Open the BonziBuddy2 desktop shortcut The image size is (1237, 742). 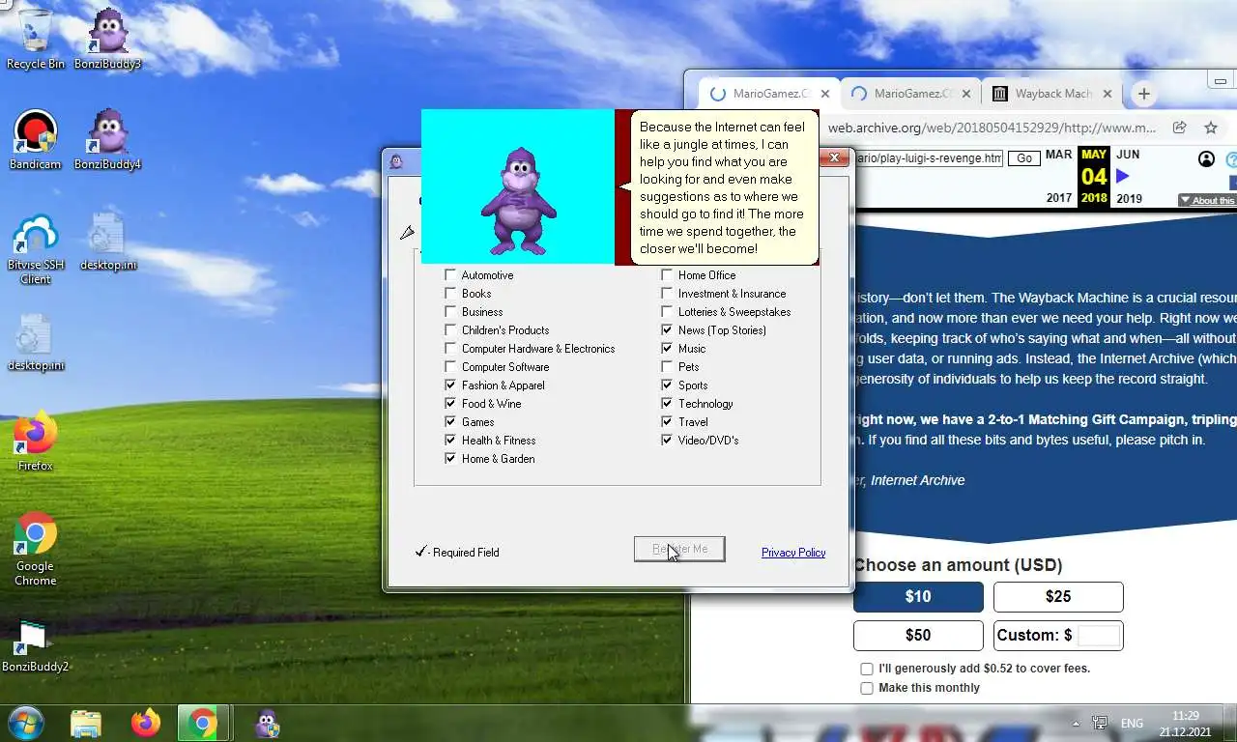36,645
